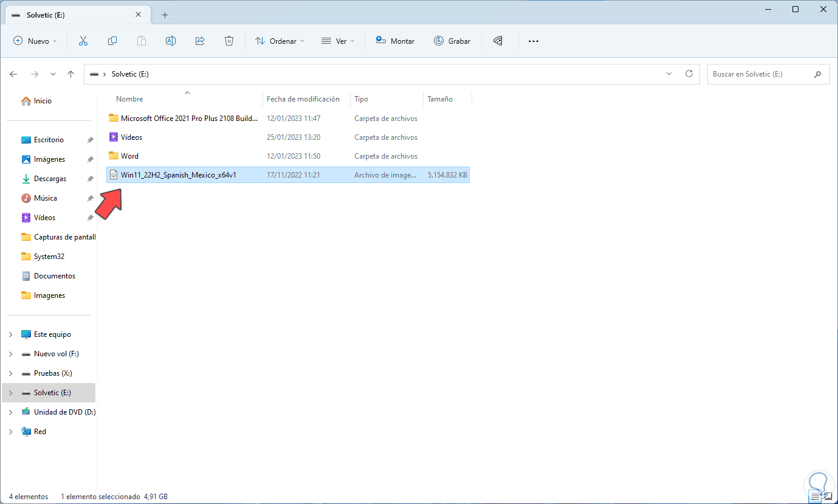The height and width of the screenshot is (504, 838).
Task: Expand the Red network node
Action: 11,432
